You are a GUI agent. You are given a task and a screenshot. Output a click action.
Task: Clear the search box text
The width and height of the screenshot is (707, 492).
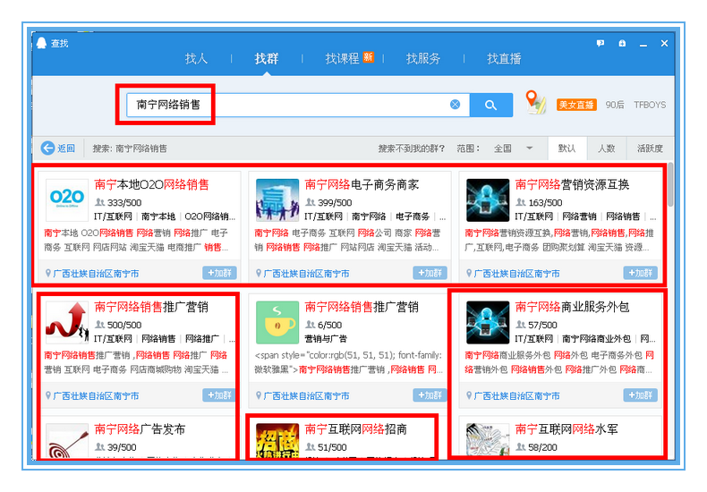point(456,105)
